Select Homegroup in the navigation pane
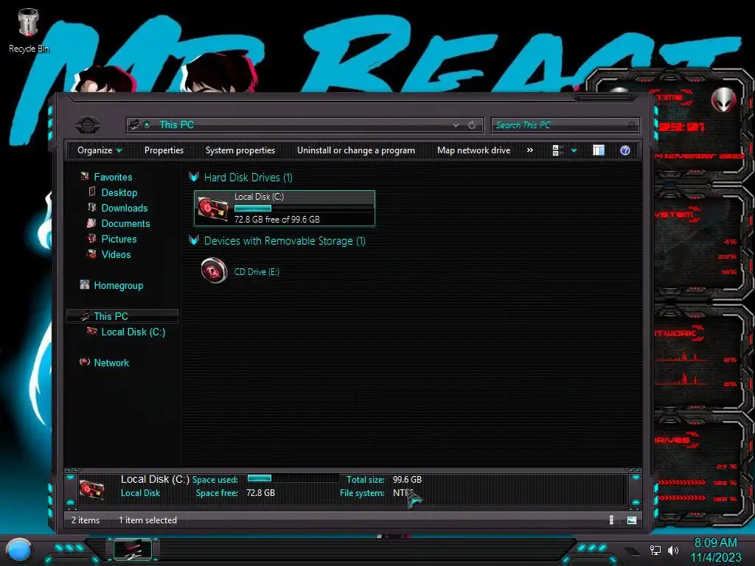The height and width of the screenshot is (566, 755). click(119, 285)
